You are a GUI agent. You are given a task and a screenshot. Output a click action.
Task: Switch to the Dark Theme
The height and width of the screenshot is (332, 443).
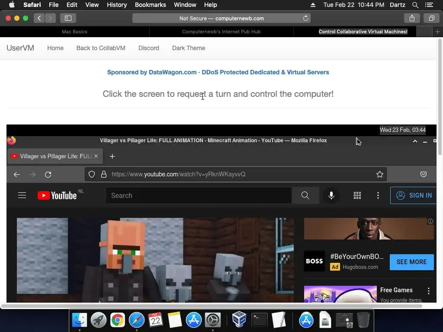click(x=189, y=48)
